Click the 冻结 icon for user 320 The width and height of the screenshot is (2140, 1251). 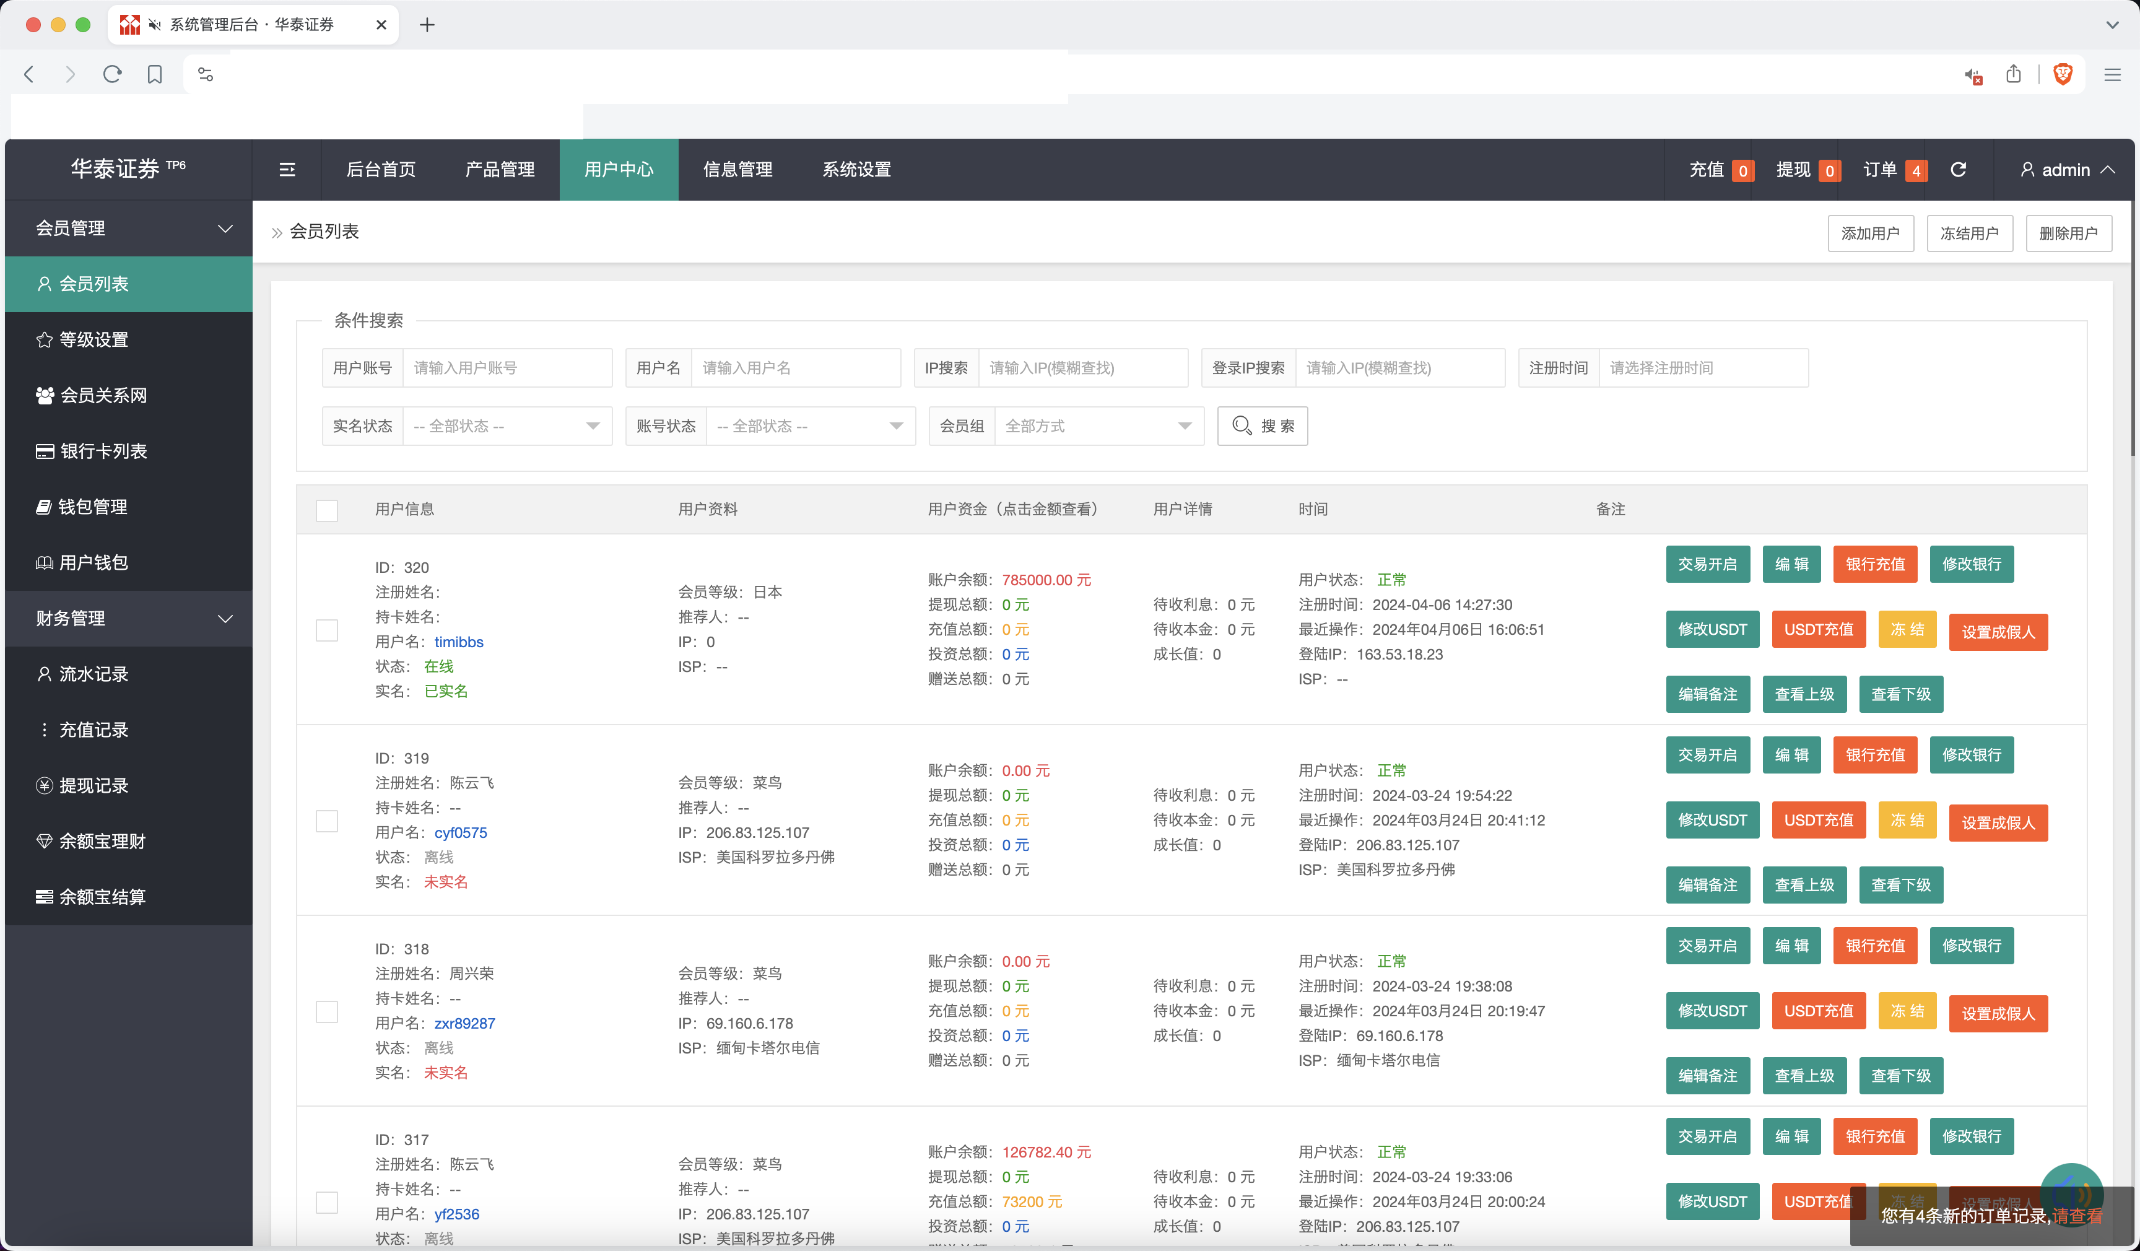1907,629
